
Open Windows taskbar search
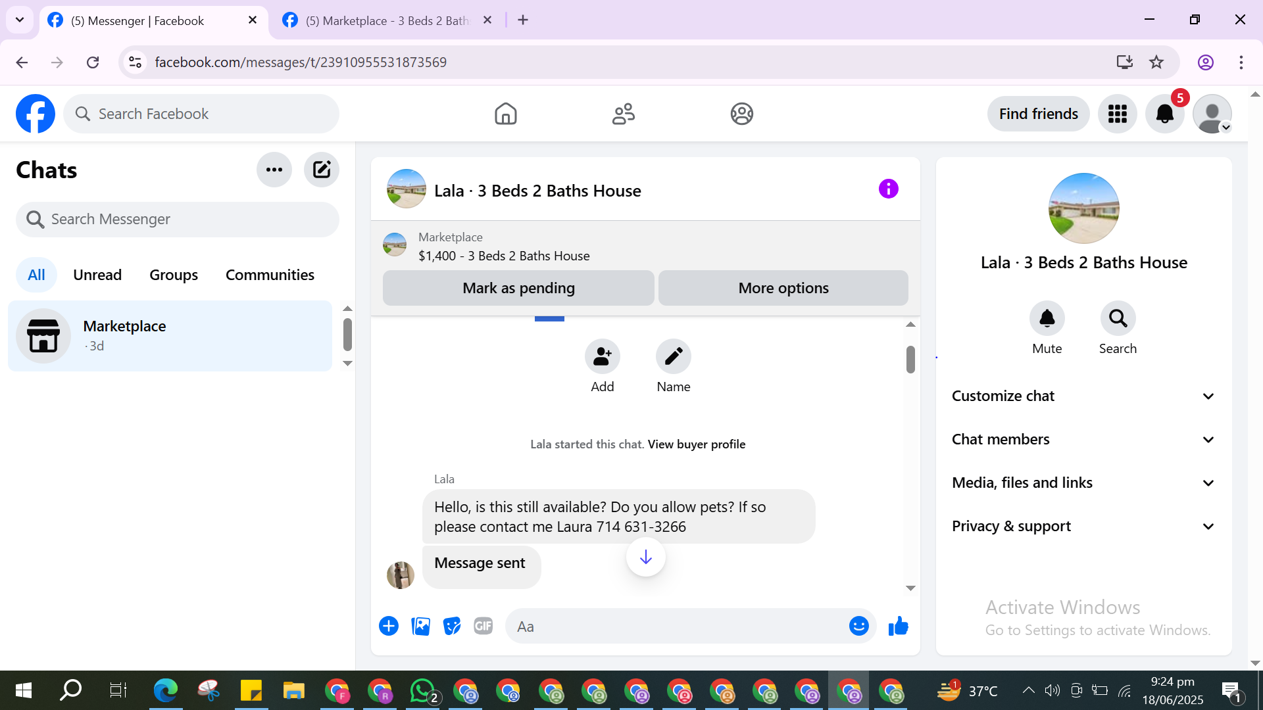70,690
